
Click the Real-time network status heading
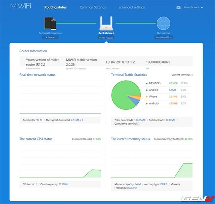point(37,75)
